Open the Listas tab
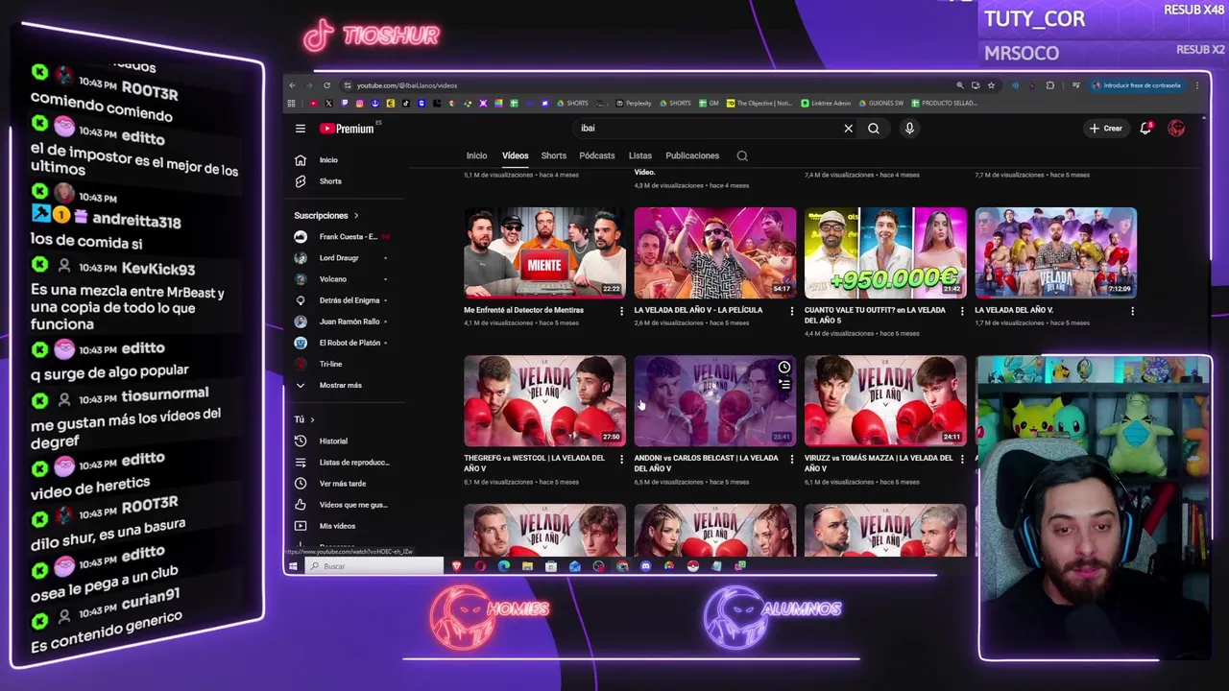The height and width of the screenshot is (691, 1229). pyautogui.click(x=640, y=155)
